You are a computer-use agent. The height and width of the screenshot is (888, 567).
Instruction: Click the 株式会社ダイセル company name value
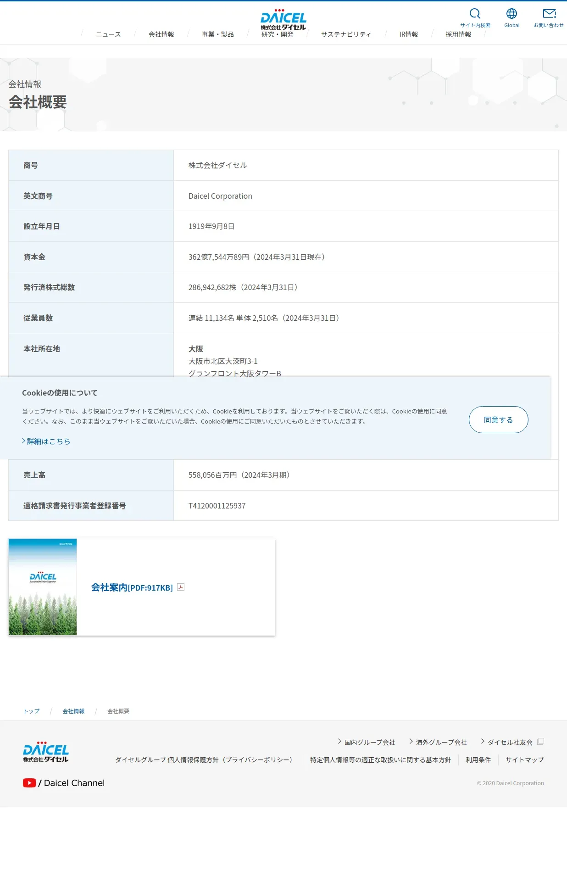[x=217, y=165]
